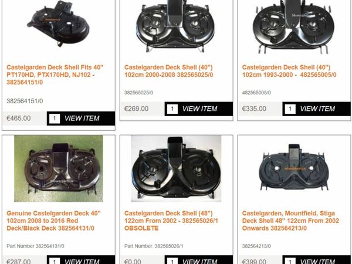The image size is (352, 264).
Task: Click VIEW ITEM for the €287.00 deck
Action: (x=82, y=261)
